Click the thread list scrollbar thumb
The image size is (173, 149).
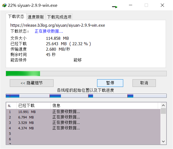[163, 111]
